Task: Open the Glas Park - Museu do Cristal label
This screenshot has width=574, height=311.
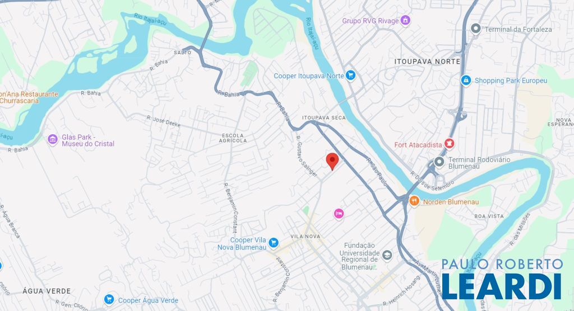Action: [88, 140]
